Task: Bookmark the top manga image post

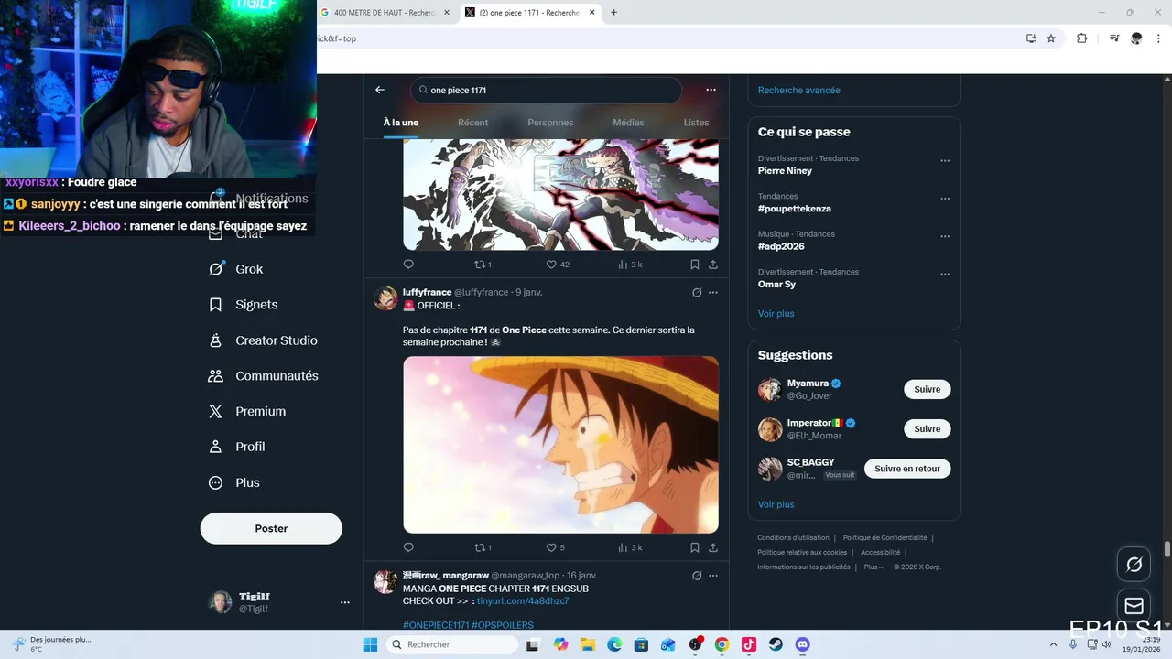Action: pos(695,265)
